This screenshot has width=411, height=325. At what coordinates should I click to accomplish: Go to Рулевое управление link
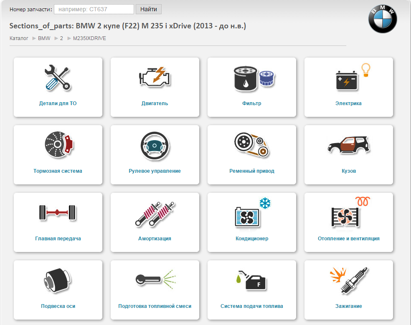point(155,171)
